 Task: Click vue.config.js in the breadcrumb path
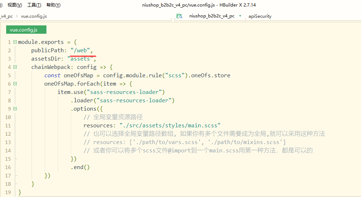click(34, 16)
